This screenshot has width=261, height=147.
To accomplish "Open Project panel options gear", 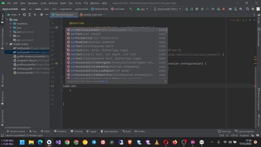I will pos(42,15).
